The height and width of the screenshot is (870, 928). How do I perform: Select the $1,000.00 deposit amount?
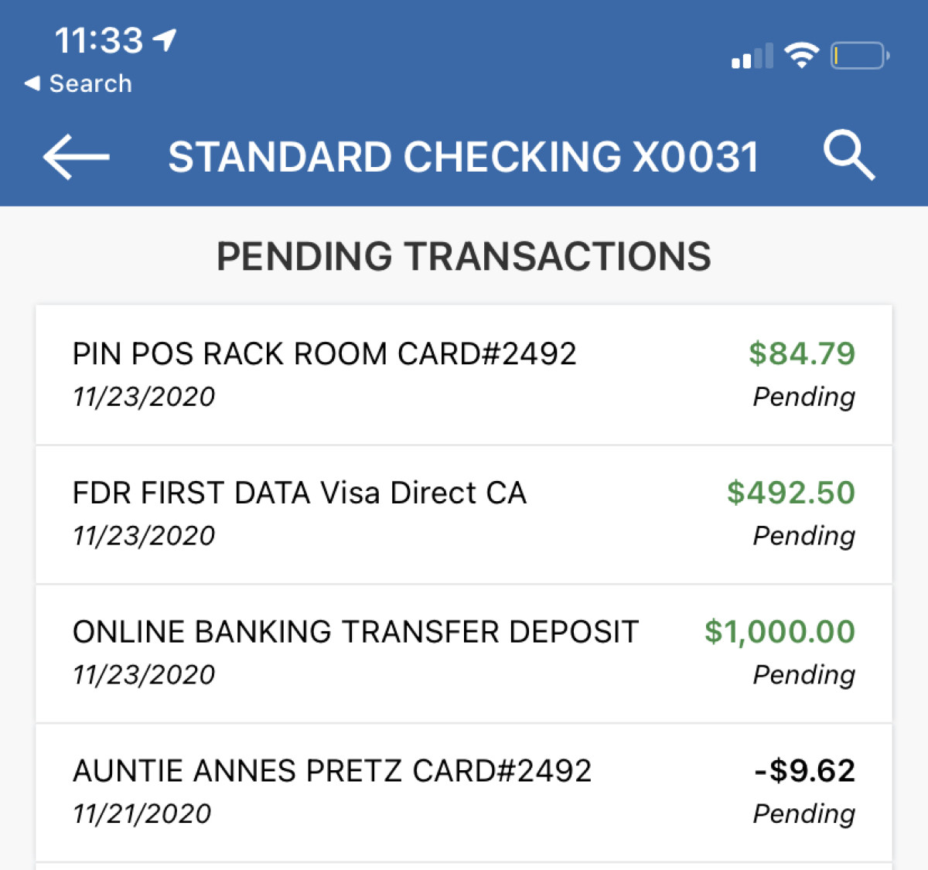pyautogui.click(x=780, y=632)
